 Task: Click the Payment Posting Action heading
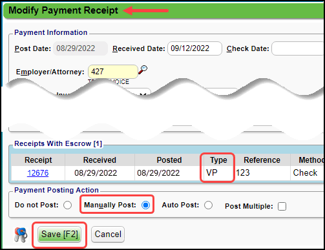pyautogui.click(x=56, y=190)
